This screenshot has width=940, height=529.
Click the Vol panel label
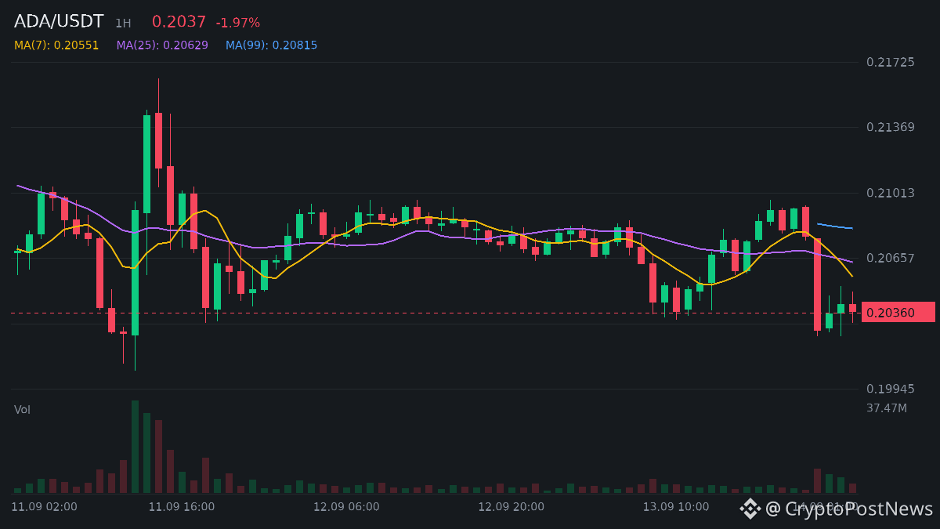click(x=22, y=410)
